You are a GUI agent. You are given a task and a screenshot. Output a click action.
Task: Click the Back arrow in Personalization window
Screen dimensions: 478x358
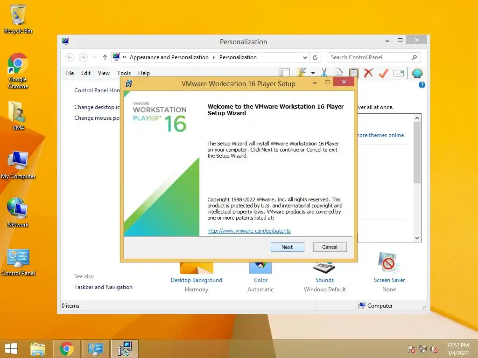[x=70, y=57]
